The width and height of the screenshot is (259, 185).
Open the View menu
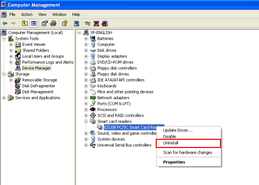pos(42,14)
